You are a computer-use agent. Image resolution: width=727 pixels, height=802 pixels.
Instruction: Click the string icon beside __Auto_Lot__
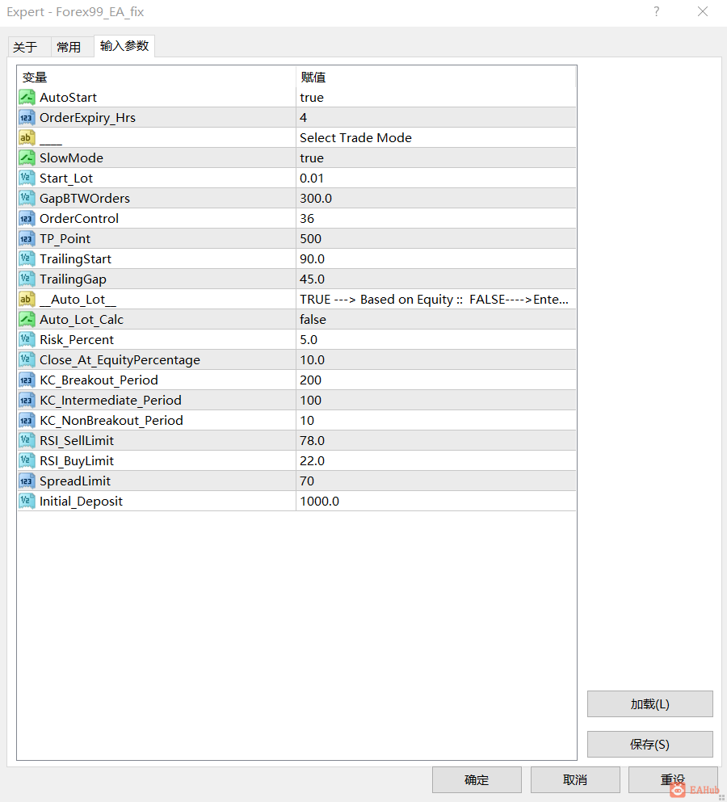click(27, 299)
